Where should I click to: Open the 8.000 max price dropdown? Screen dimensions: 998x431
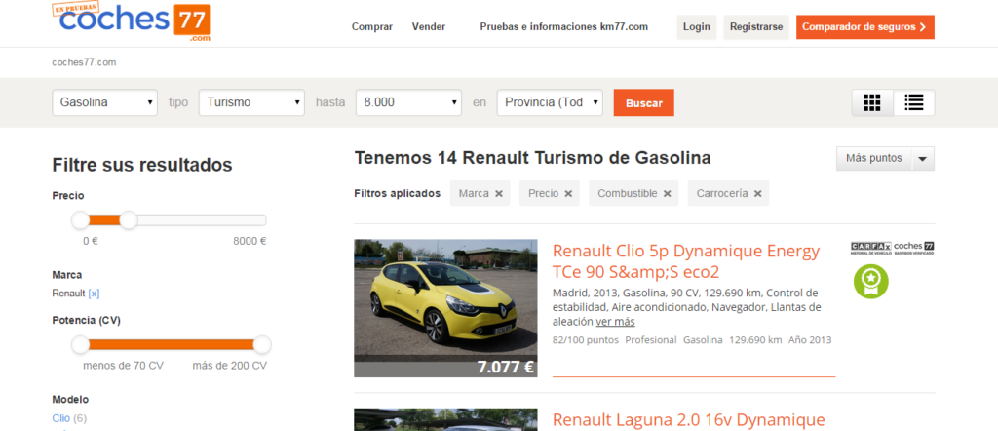click(x=408, y=102)
